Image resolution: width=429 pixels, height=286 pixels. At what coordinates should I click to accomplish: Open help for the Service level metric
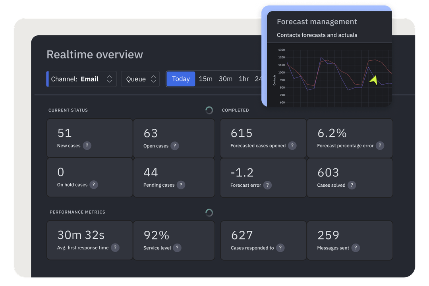click(176, 248)
